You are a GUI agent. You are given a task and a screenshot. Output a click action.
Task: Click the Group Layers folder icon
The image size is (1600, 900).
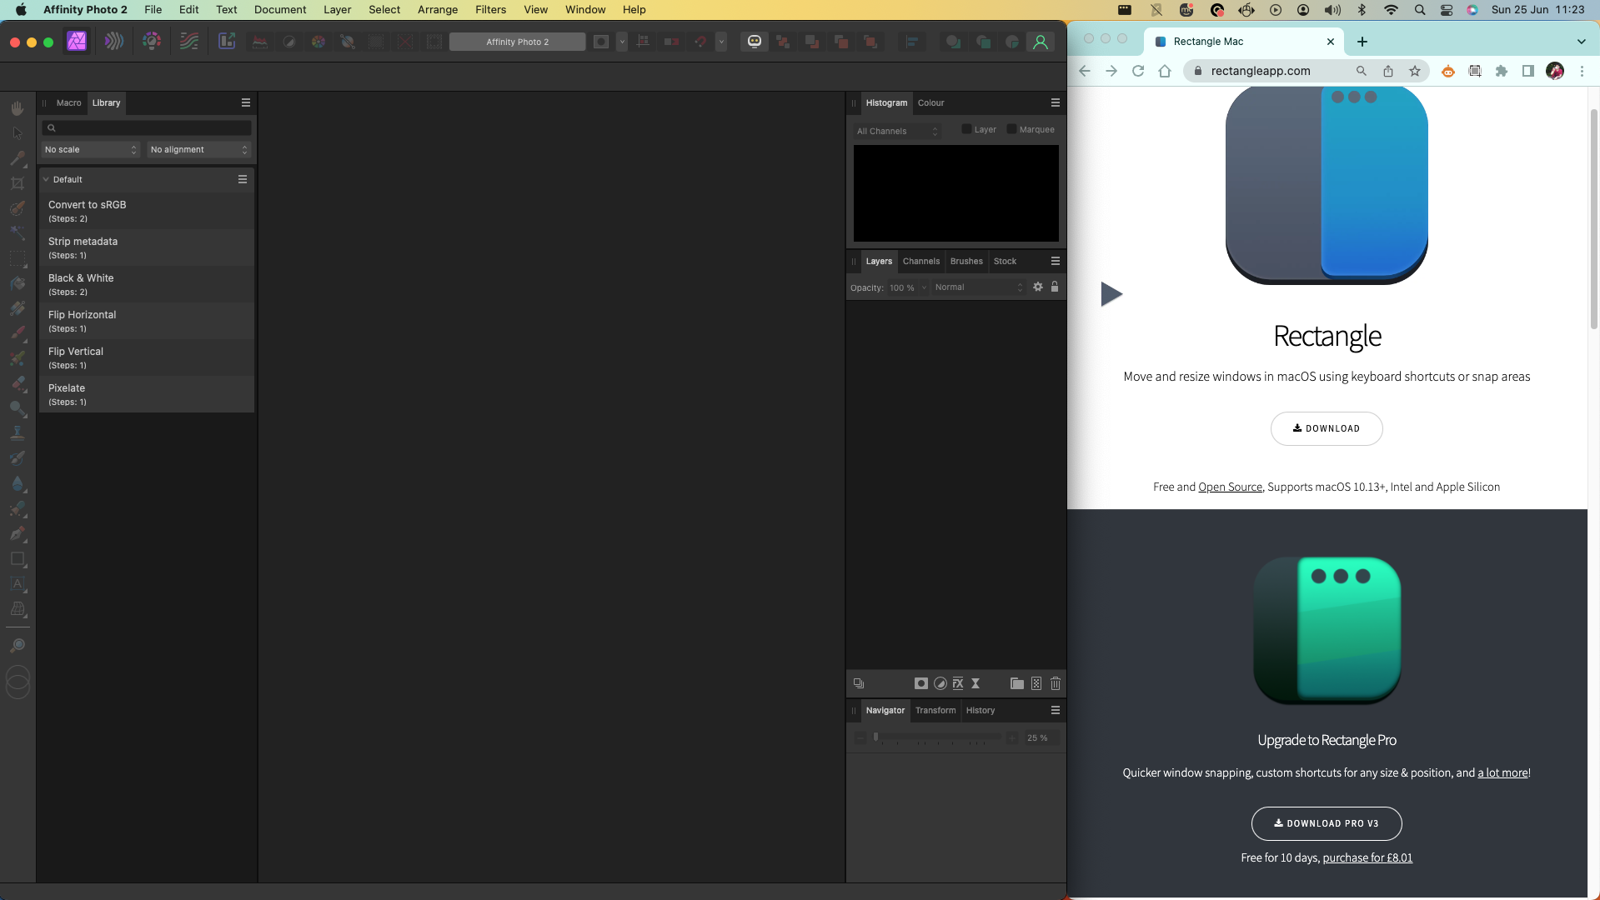click(1017, 683)
